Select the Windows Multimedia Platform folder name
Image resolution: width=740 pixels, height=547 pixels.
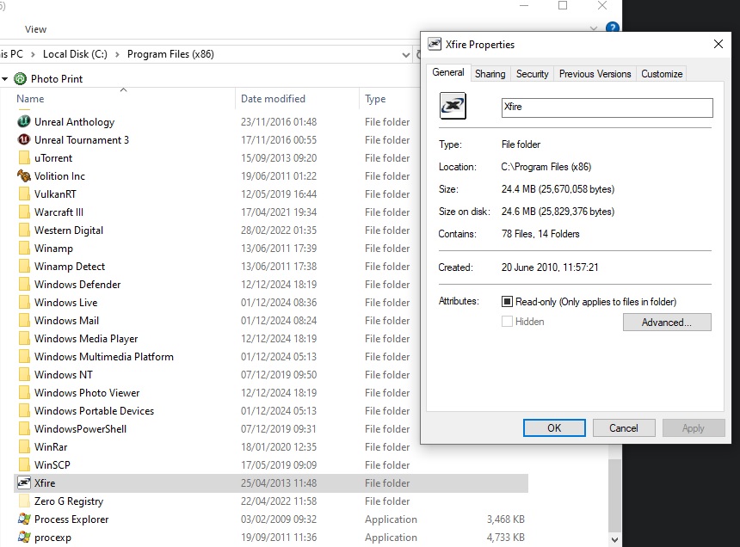click(x=104, y=356)
